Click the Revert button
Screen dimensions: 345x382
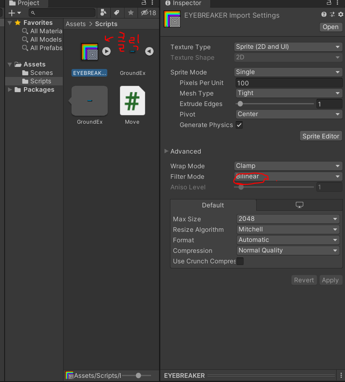[304, 280]
